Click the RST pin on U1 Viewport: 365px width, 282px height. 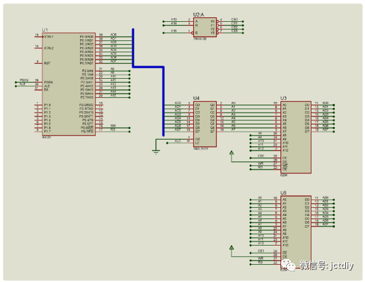[x=47, y=63]
